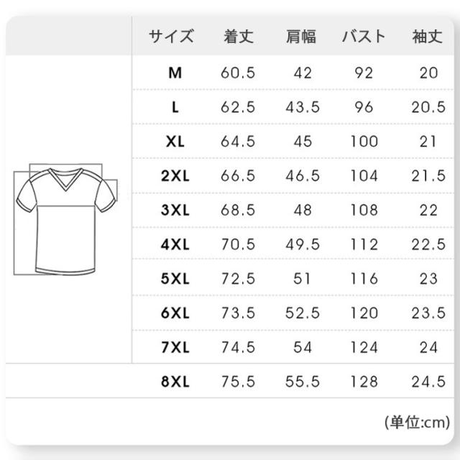Click the 2XL size row label
460x460 pixels.
[x=175, y=176]
